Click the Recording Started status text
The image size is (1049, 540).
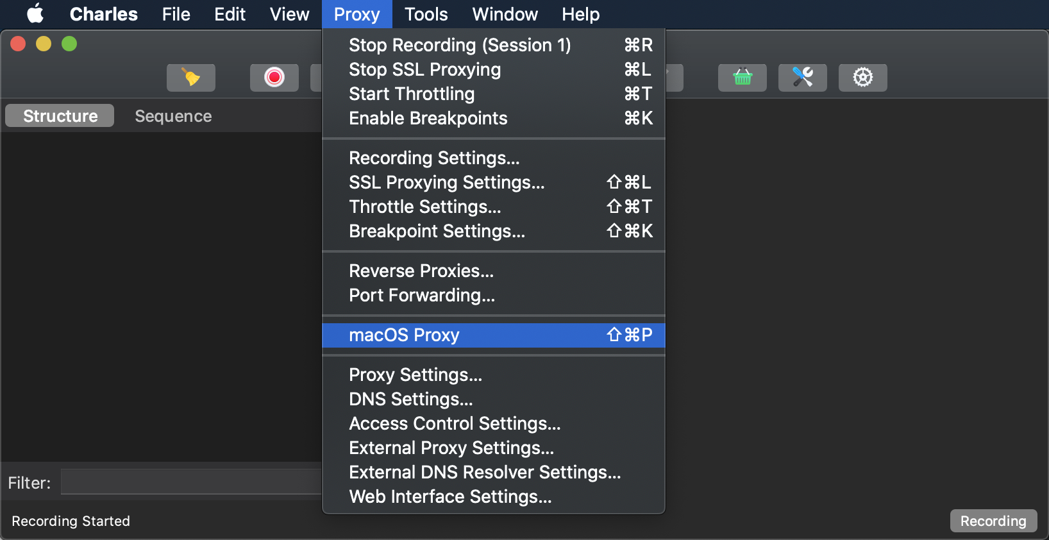coord(71,521)
